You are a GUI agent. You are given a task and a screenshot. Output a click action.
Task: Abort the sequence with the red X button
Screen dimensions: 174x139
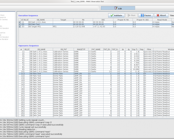point(161,15)
